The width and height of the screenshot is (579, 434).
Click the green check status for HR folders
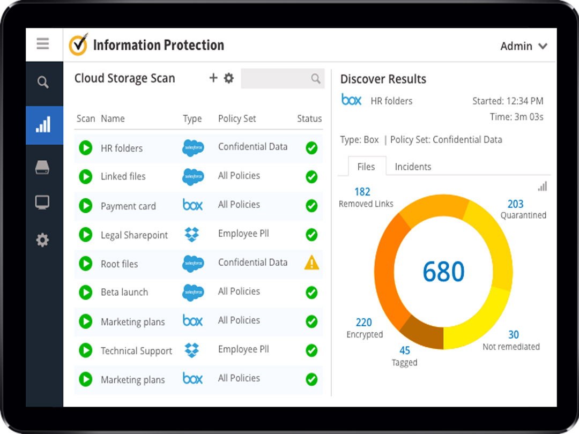311,148
